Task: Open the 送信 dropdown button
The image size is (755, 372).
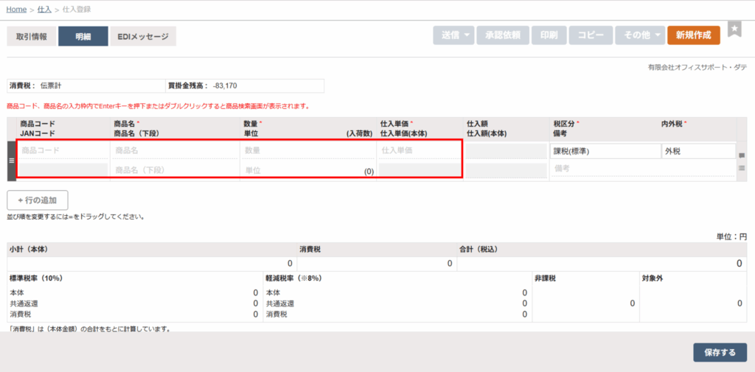Action: click(453, 35)
